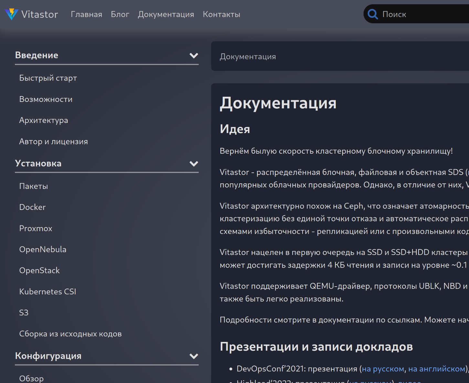Click the search magnifier icon
Viewport: 469px width, 383px height.
click(x=373, y=14)
